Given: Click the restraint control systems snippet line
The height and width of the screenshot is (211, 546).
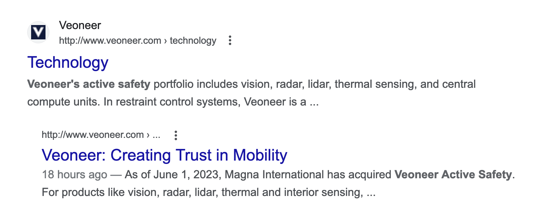Looking at the screenshot, I should point(173,102).
